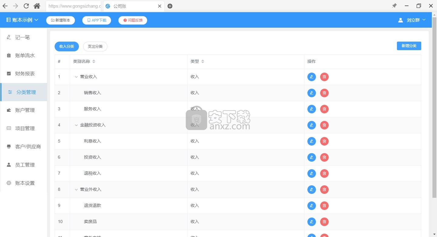Open 账户管理 in the sidebar
Screen dimensions: 437x237
coord(24,110)
